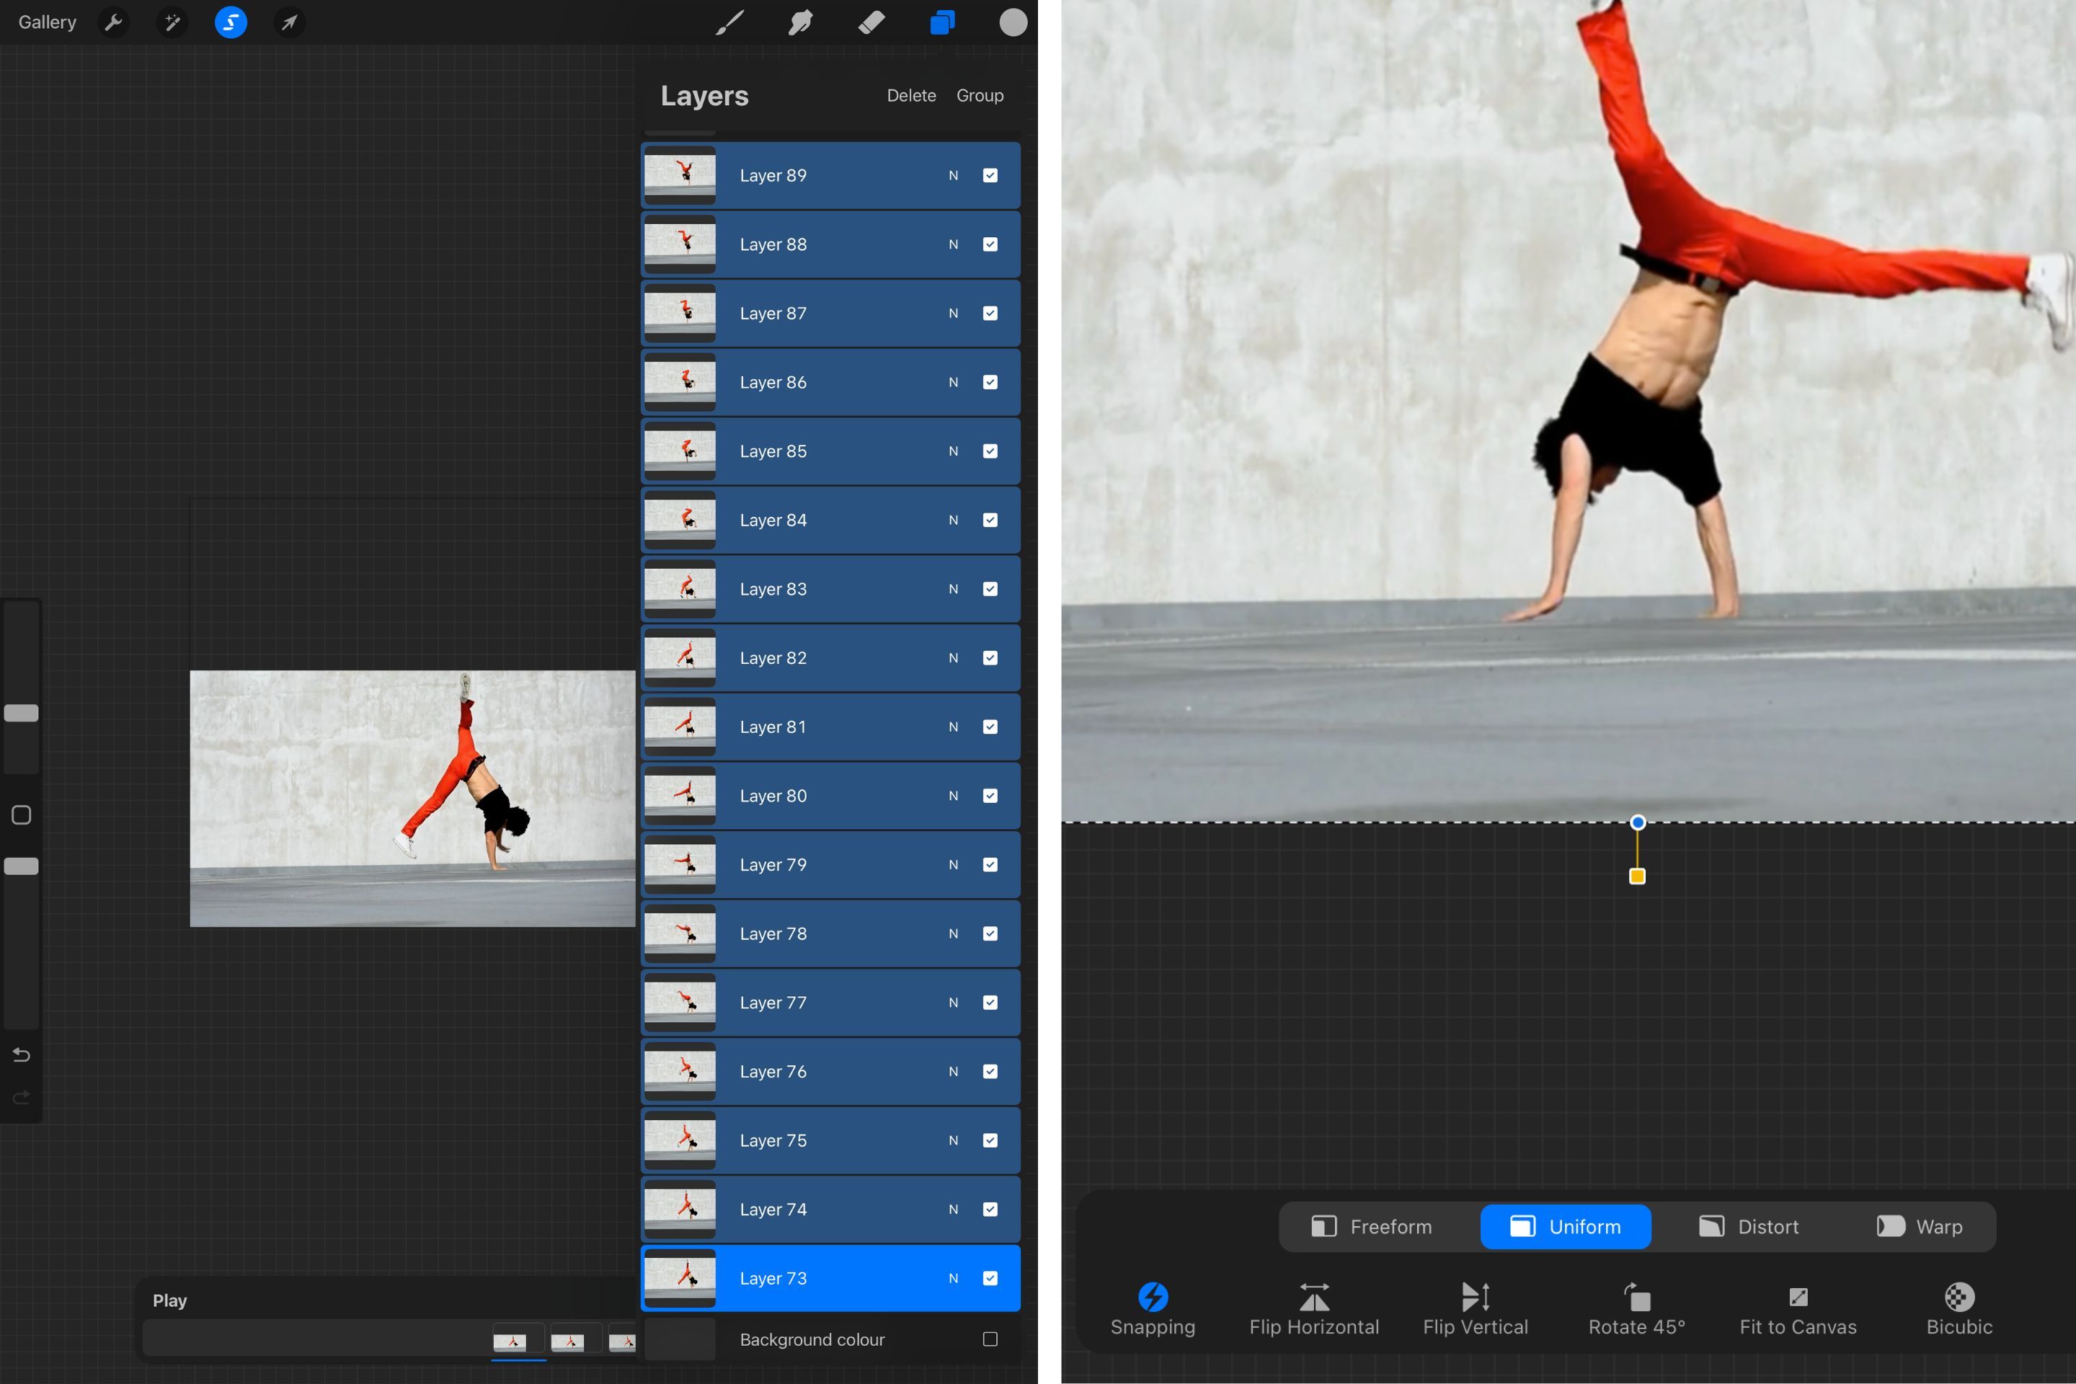Image resolution: width=2076 pixels, height=1384 pixels.
Task: Open the Brush tool
Action: (x=728, y=22)
